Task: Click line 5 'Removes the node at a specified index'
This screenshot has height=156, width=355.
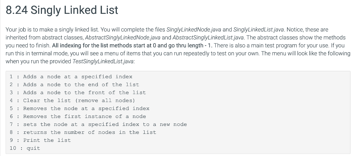Action: [79, 108]
